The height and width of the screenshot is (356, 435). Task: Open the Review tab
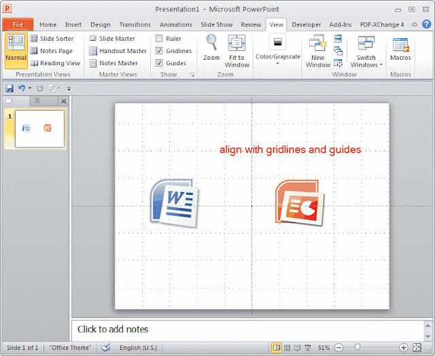pyautogui.click(x=251, y=24)
